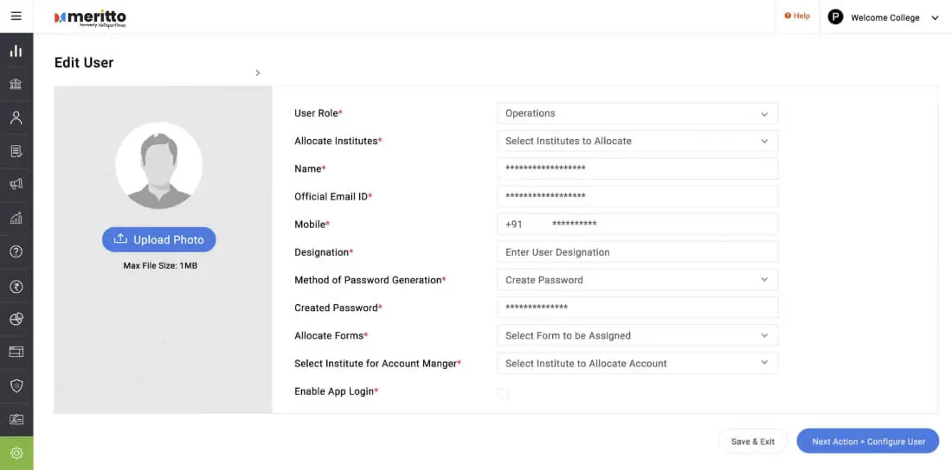Open the Allocate Institutes dropdown
The width and height of the screenshot is (952, 470).
click(x=638, y=142)
